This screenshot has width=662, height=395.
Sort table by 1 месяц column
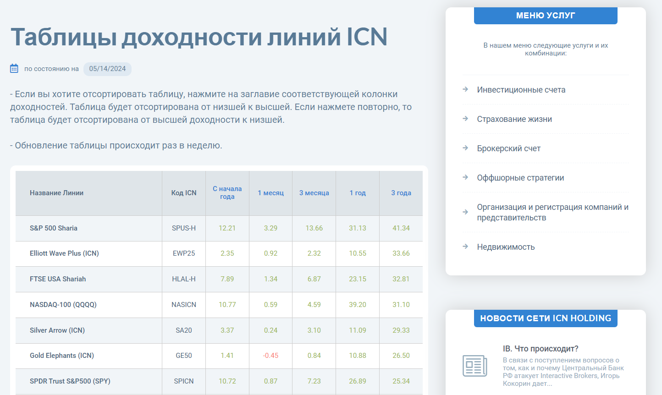pos(270,193)
